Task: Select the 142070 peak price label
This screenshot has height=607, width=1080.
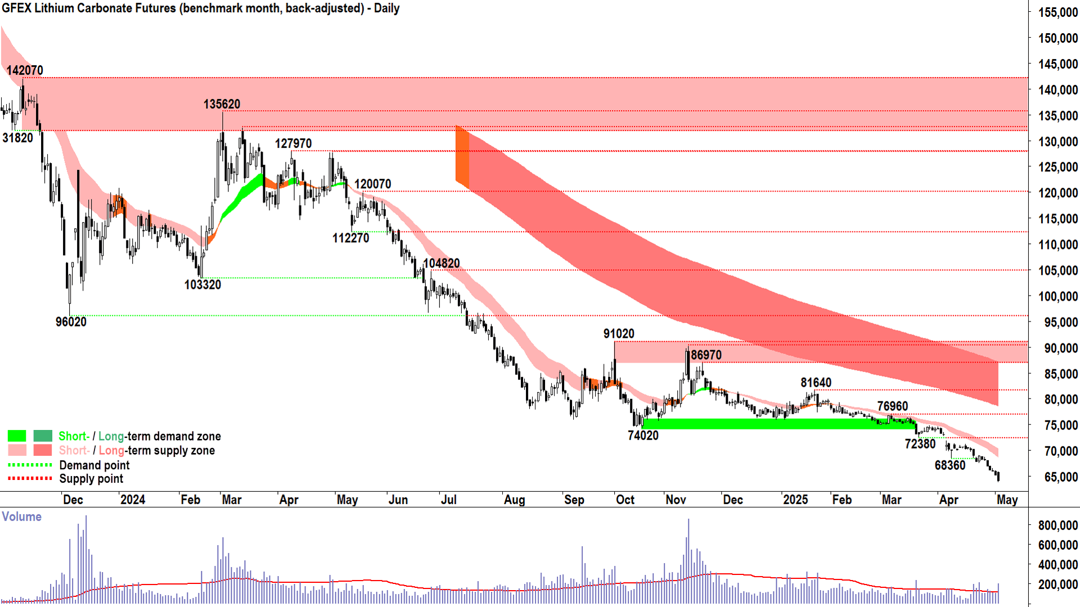Action: click(x=25, y=71)
